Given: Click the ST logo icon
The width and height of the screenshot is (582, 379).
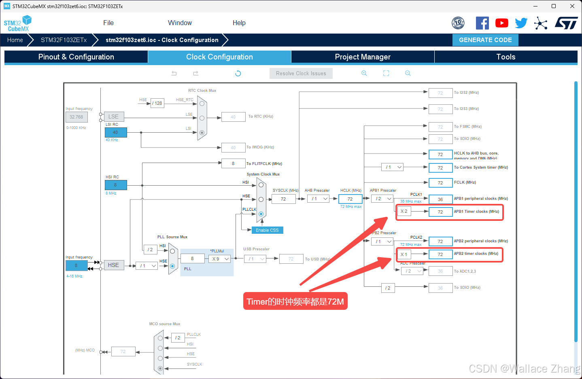Looking at the screenshot, I should pos(566,23).
